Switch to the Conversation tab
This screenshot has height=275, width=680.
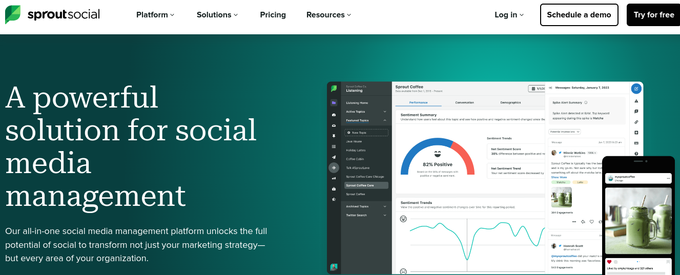[x=464, y=102]
